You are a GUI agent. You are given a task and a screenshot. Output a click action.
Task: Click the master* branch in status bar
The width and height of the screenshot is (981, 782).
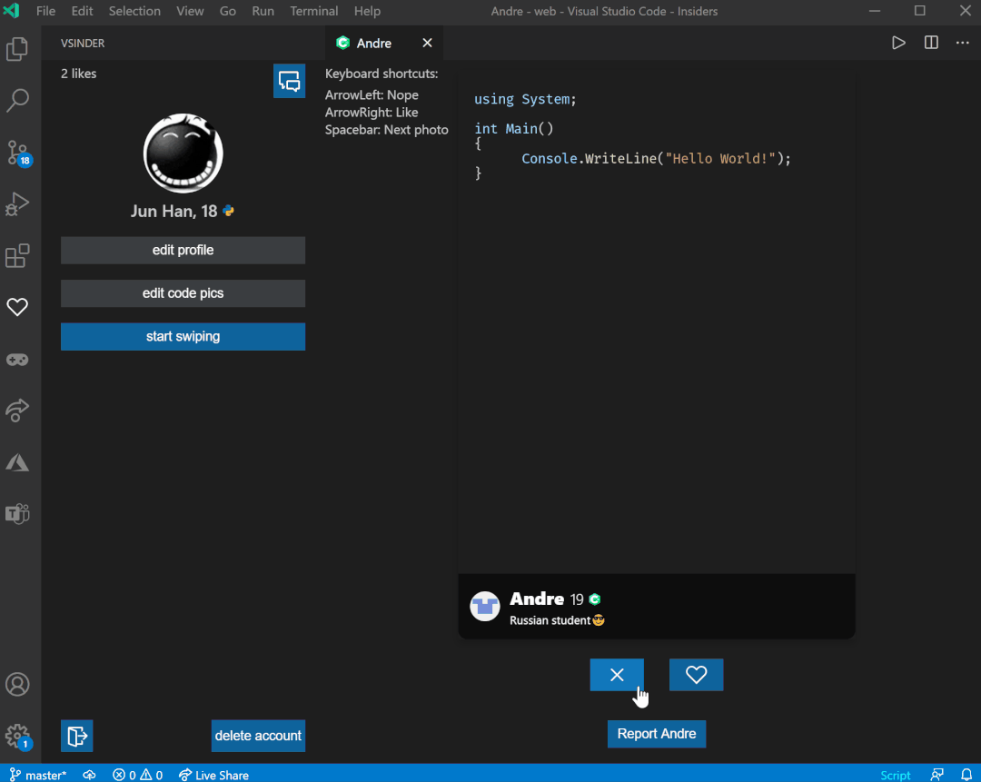38,775
